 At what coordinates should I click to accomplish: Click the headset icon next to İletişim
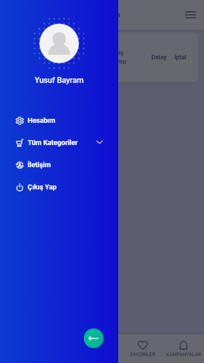point(20,165)
